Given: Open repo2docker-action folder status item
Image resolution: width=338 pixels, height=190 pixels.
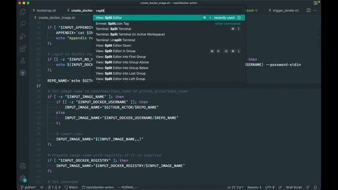Looking at the screenshot, I should [x=98, y=187].
